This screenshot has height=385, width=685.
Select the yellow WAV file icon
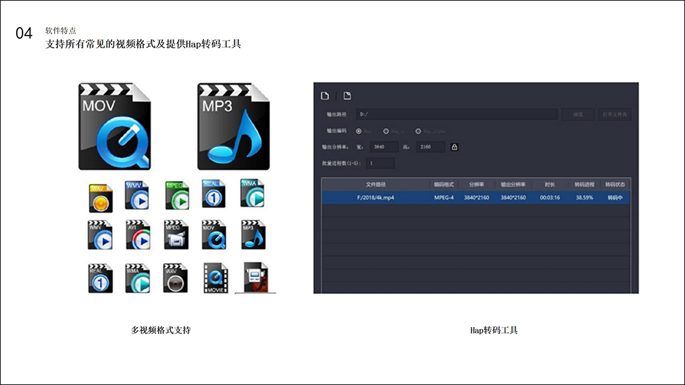pyautogui.click(x=101, y=198)
